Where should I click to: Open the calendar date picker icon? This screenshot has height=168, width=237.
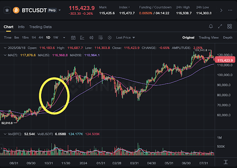tap(73, 38)
